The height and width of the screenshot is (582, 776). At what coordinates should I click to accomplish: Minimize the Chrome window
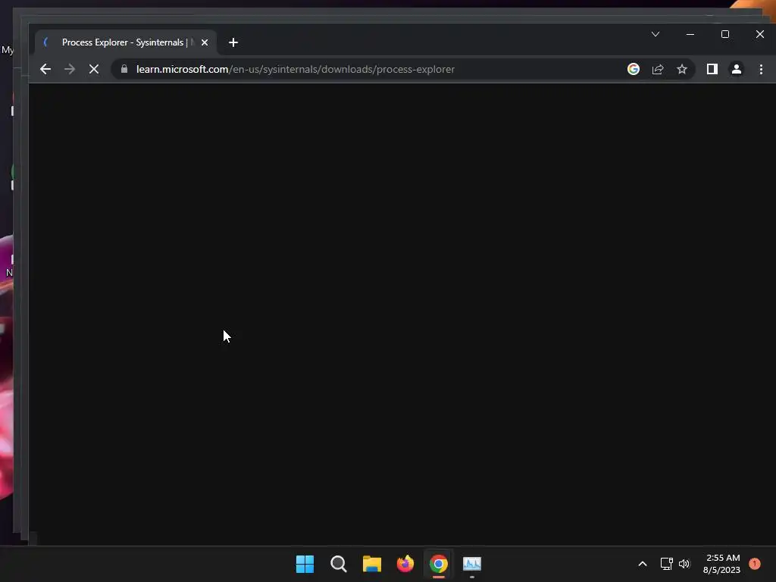pyautogui.click(x=690, y=34)
